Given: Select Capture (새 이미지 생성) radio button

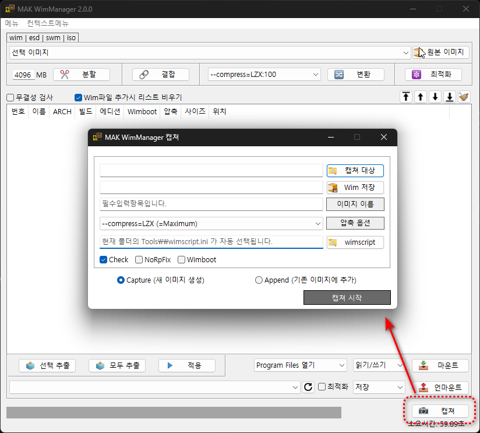Looking at the screenshot, I should tap(121, 280).
